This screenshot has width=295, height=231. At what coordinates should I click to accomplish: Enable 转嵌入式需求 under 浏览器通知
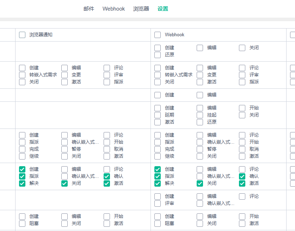point(23,75)
